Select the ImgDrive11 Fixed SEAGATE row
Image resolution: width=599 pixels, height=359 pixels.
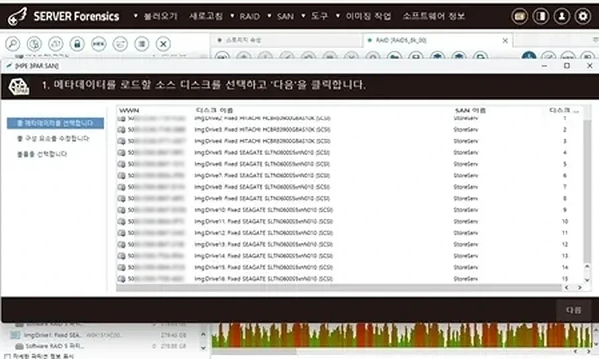350,222
